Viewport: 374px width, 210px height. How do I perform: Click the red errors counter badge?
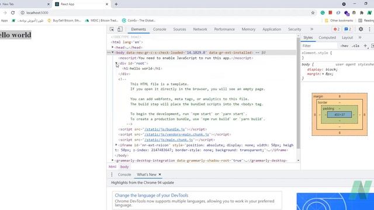pos(337,29)
